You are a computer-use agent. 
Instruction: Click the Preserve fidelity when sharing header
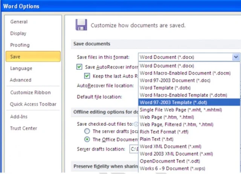pos(106,166)
